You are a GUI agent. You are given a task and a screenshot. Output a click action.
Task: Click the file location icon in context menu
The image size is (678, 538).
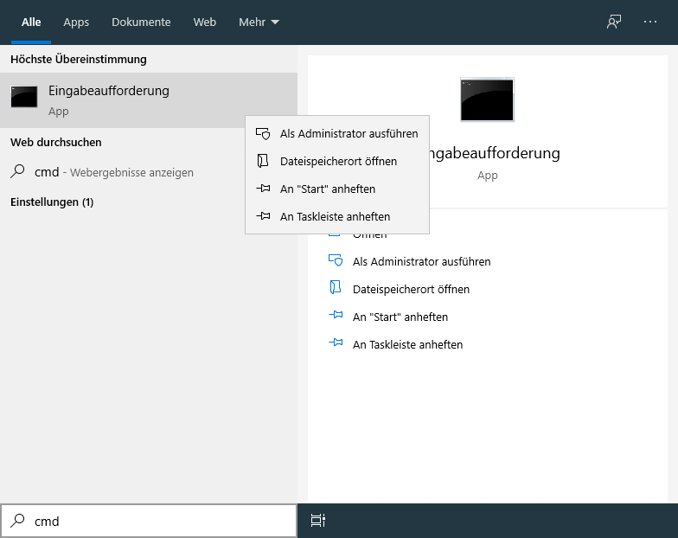[x=263, y=161]
